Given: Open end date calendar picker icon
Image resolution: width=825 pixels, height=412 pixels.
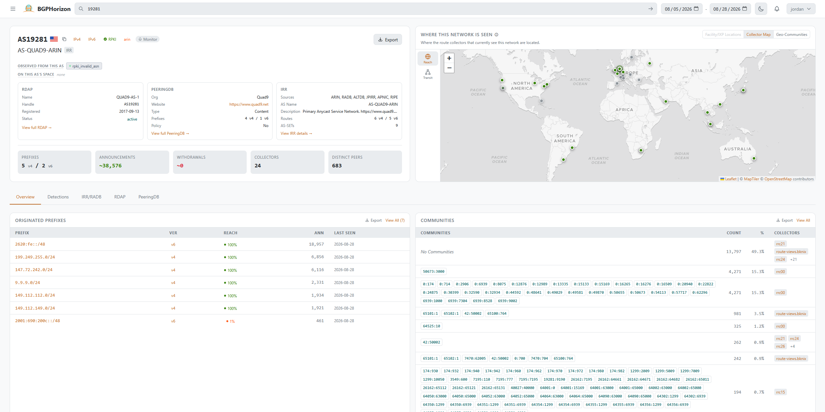Looking at the screenshot, I should click(x=745, y=9).
